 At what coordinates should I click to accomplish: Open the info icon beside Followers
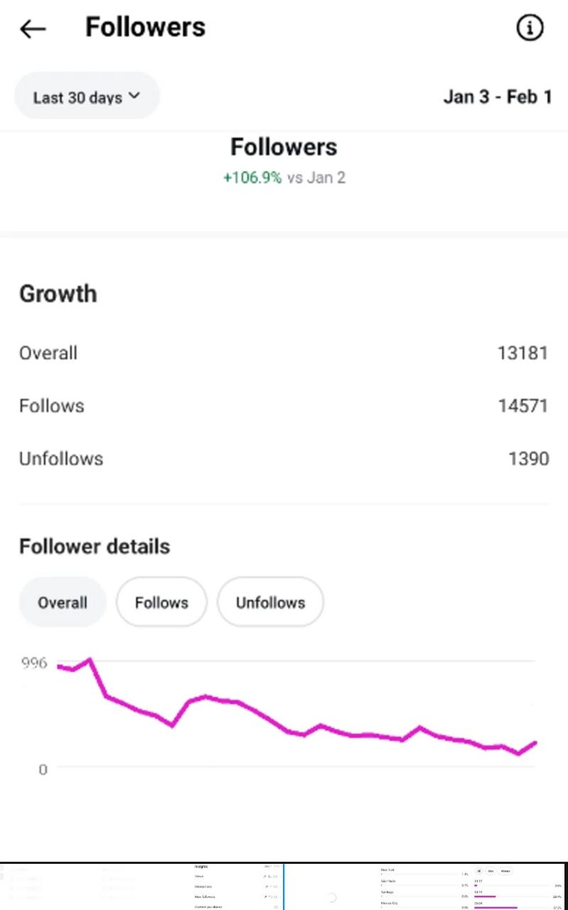pyautogui.click(x=530, y=28)
